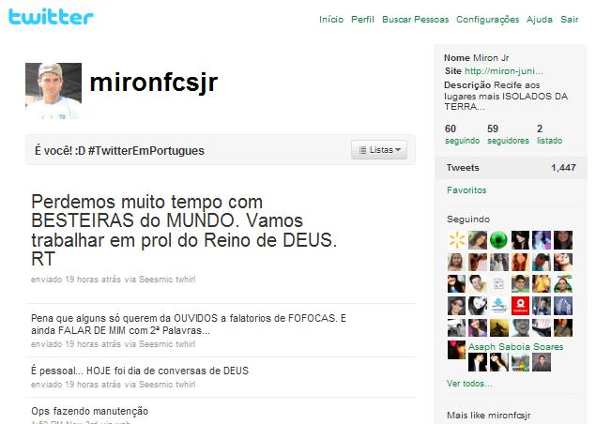Open the miron-juni site link

coord(504,71)
